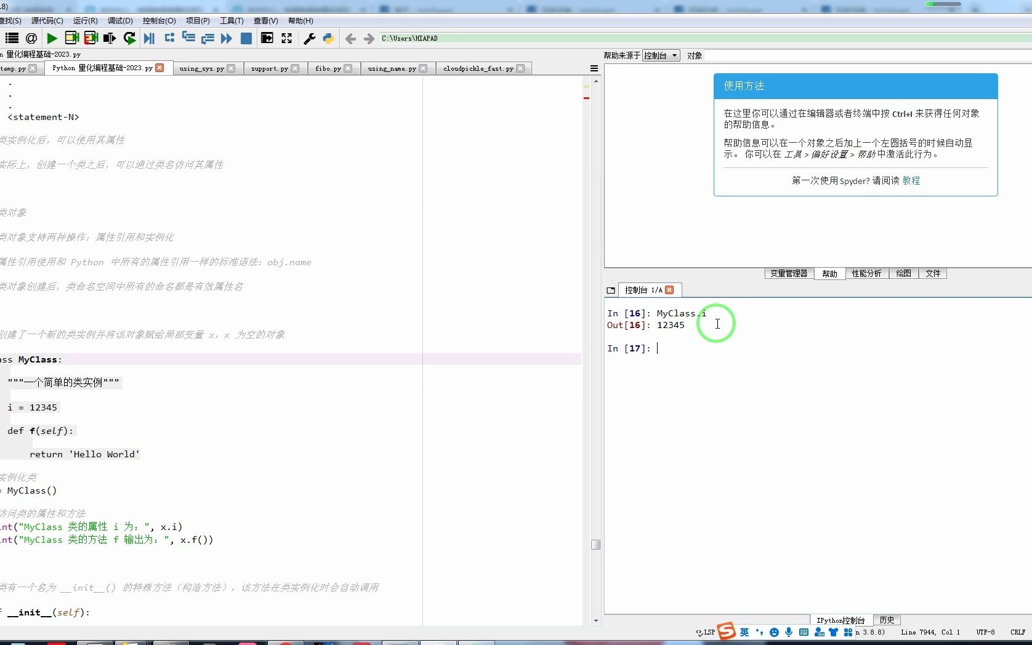Viewport: 1032px width, 645px height.
Task: Run the file with green play button
Action: (52, 38)
